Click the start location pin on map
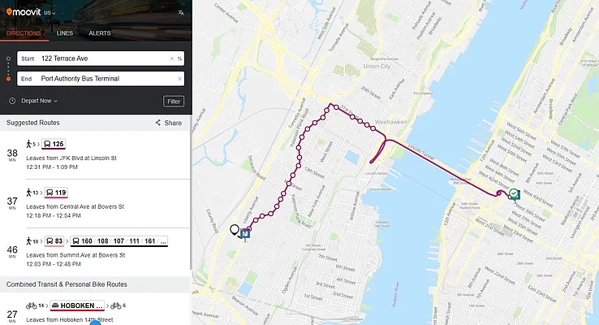 click(235, 230)
